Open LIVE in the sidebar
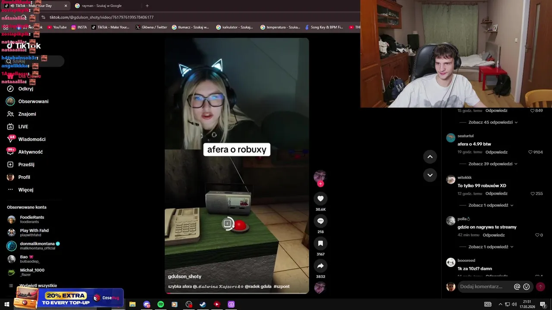Image resolution: width=552 pixels, height=310 pixels. (23, 127)
